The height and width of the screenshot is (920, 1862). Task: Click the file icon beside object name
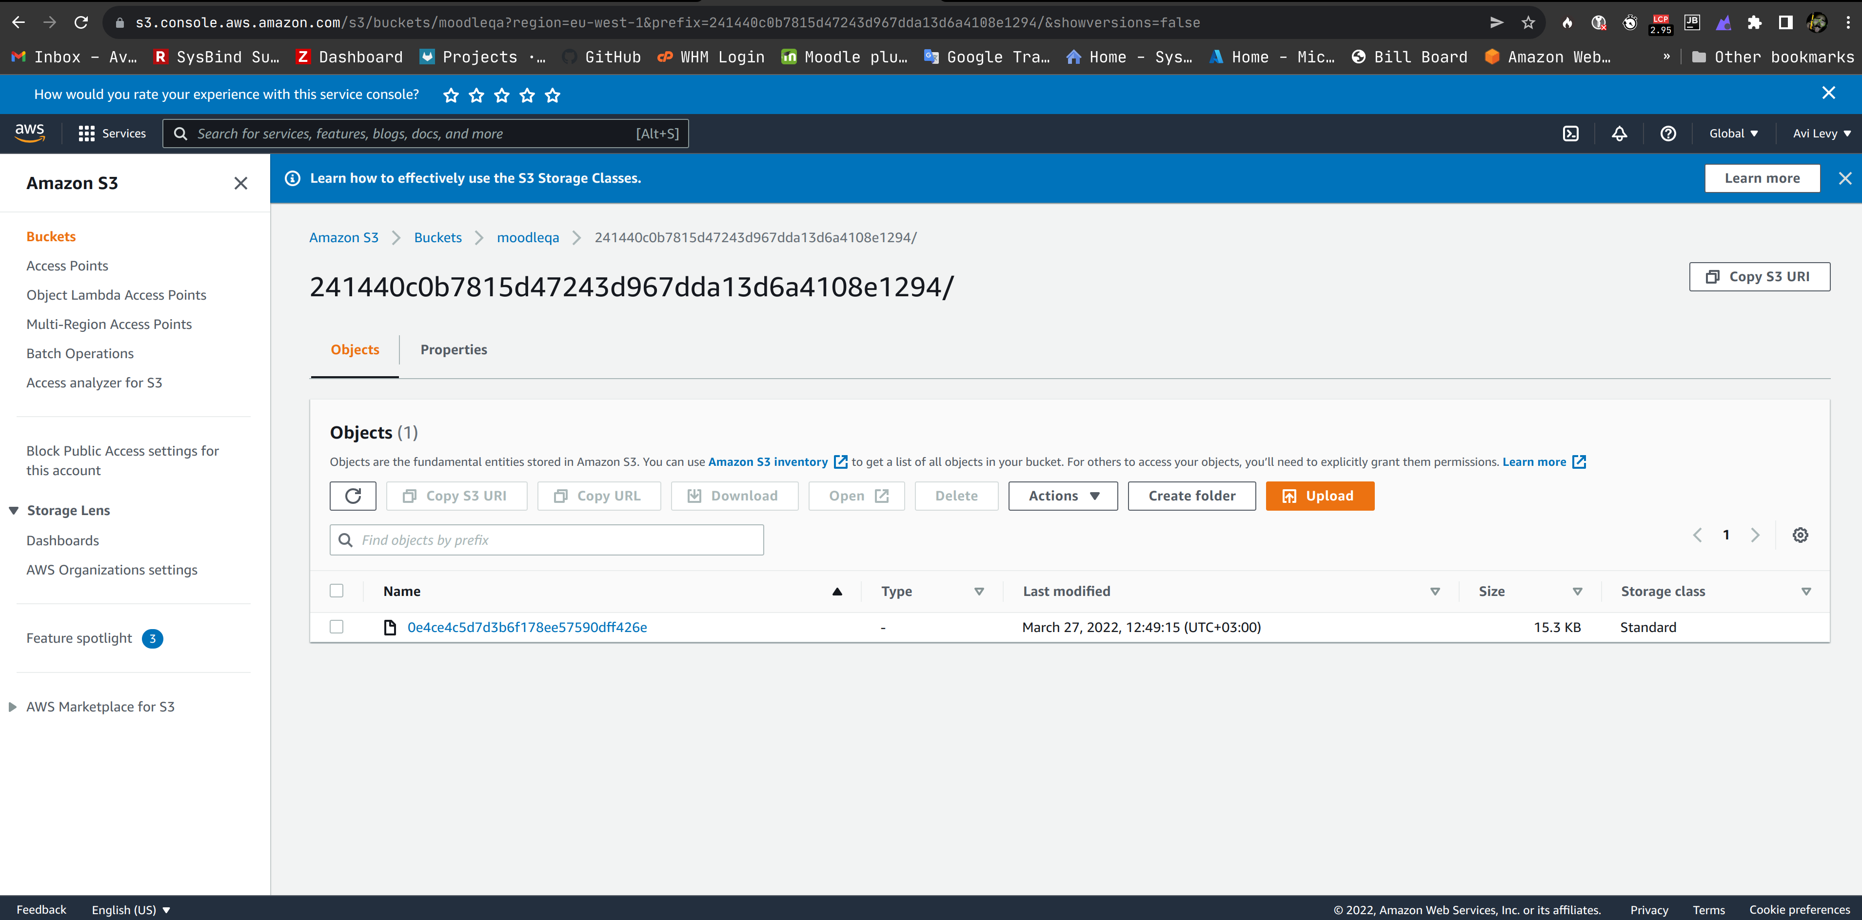(x=390, y=627)
